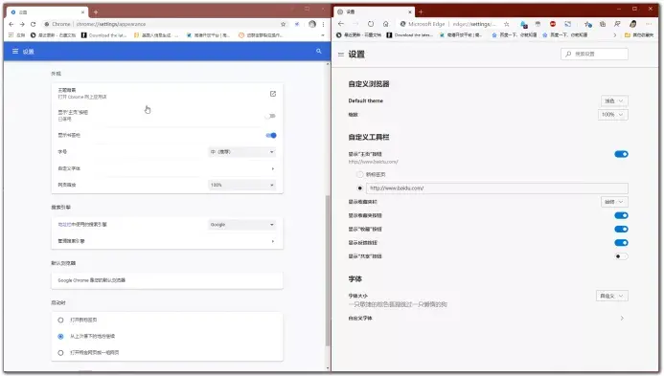Screen dimensions: 664x376
Task: Open the Chrome profile avatar
Action: (312, 24)
